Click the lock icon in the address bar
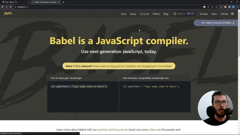This screenshot has height=135, width=240. point(16,7)
